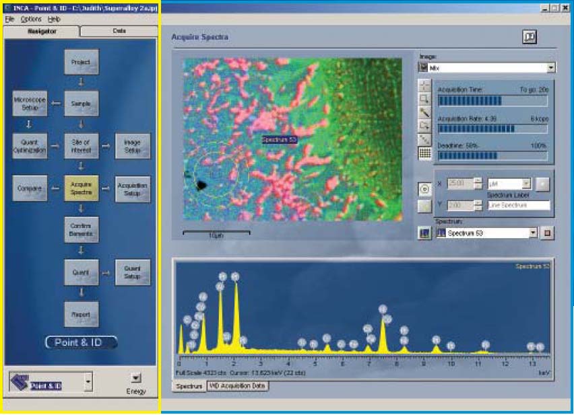Go to the Project step

[82, 62]
